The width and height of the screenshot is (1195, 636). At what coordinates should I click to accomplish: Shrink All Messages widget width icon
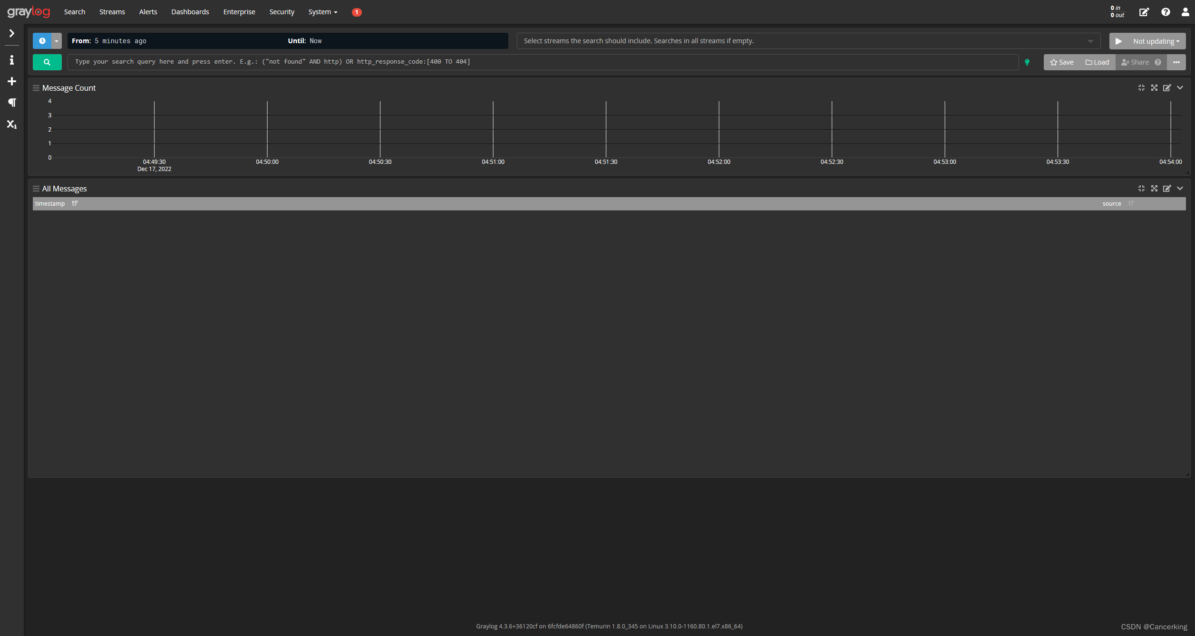[x=1141, y=188]
